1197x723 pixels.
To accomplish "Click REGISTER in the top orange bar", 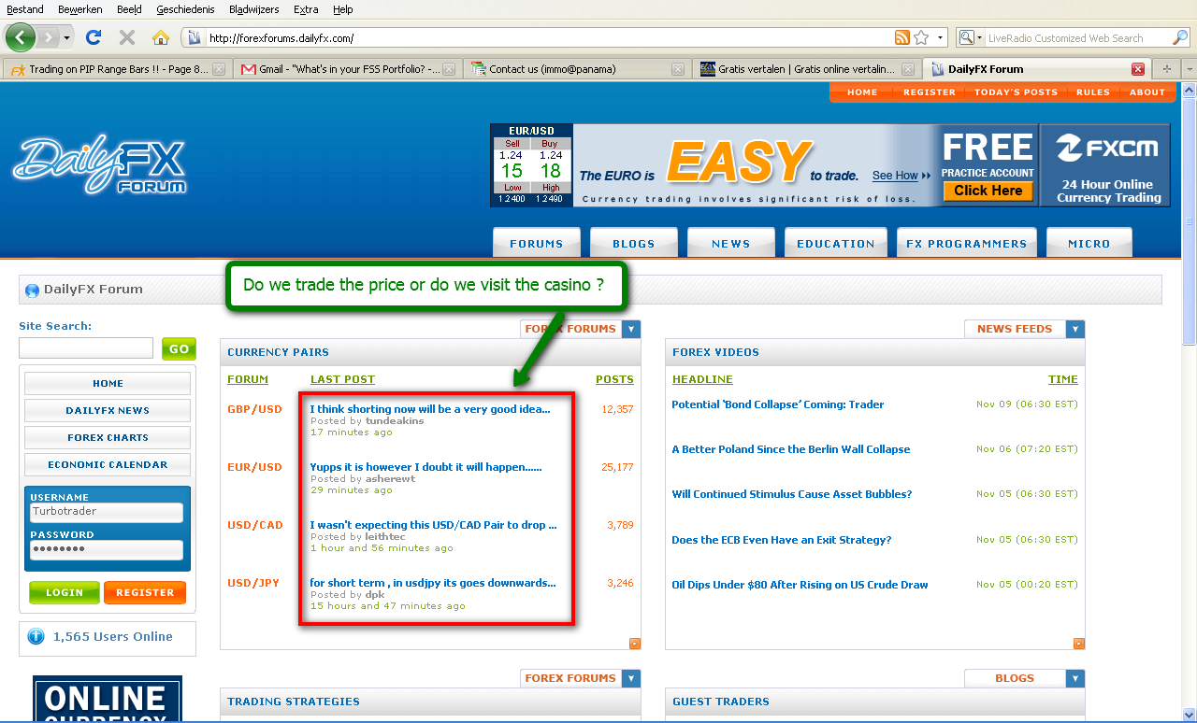I will [x=930, y=92].
